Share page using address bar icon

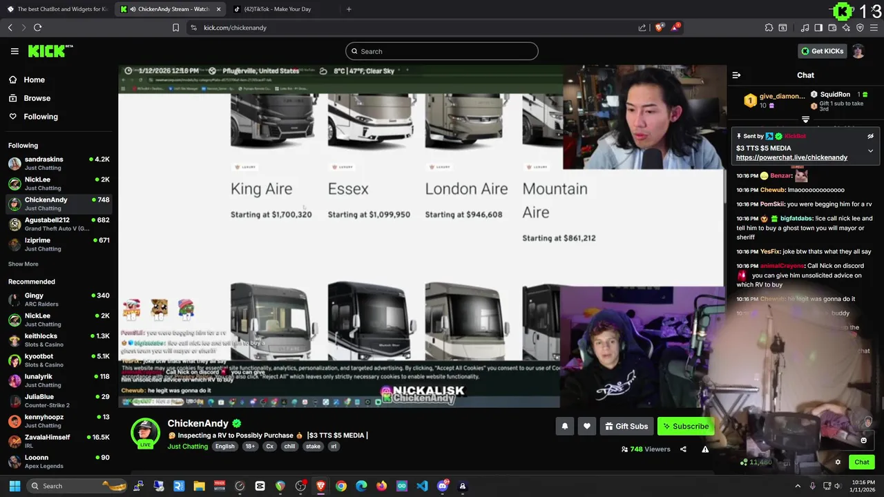[x=642, y=28]
